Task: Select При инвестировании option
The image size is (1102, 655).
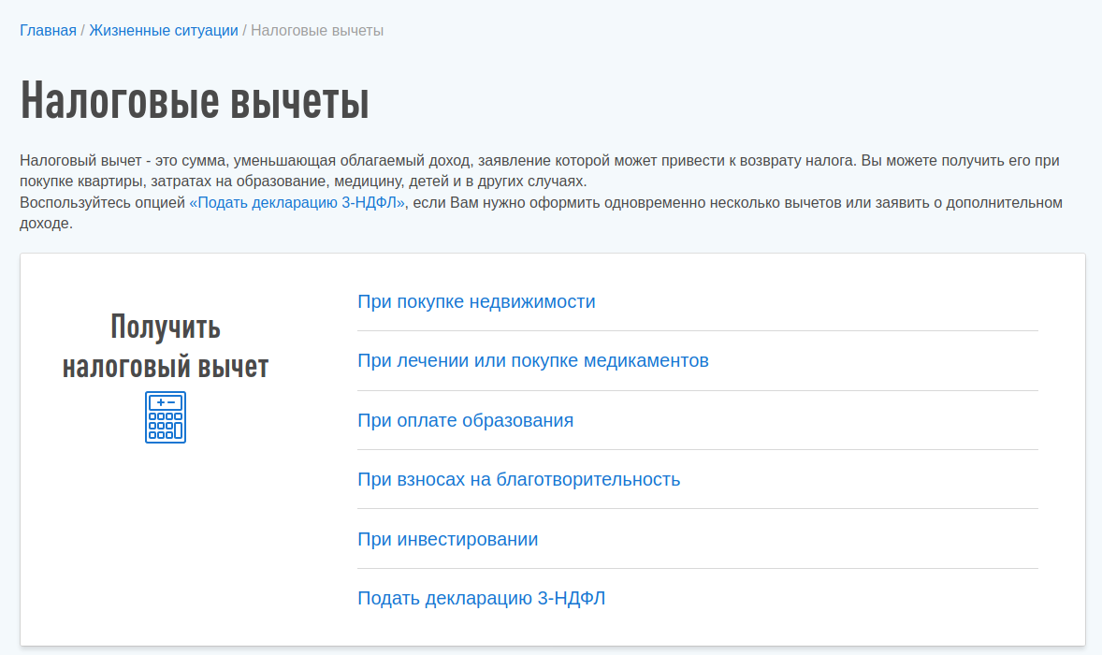Action: (447, 539)
